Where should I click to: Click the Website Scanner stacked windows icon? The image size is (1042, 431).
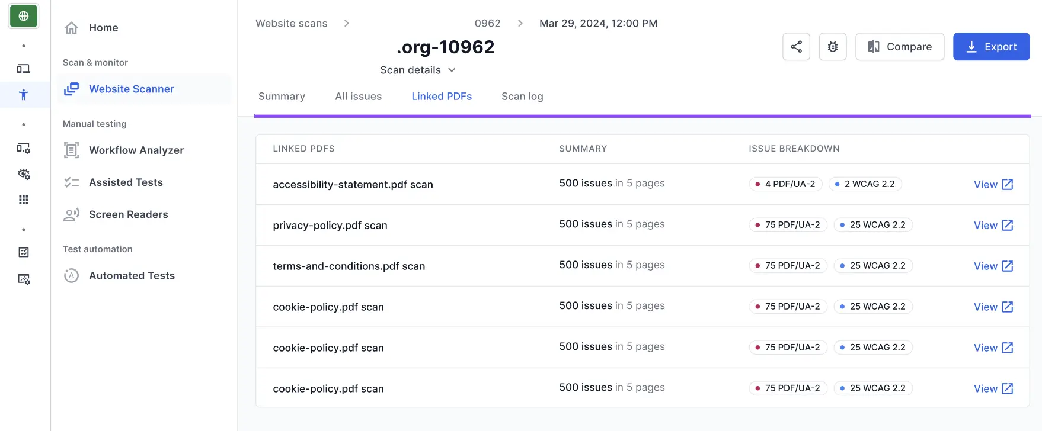coord(72,89)
